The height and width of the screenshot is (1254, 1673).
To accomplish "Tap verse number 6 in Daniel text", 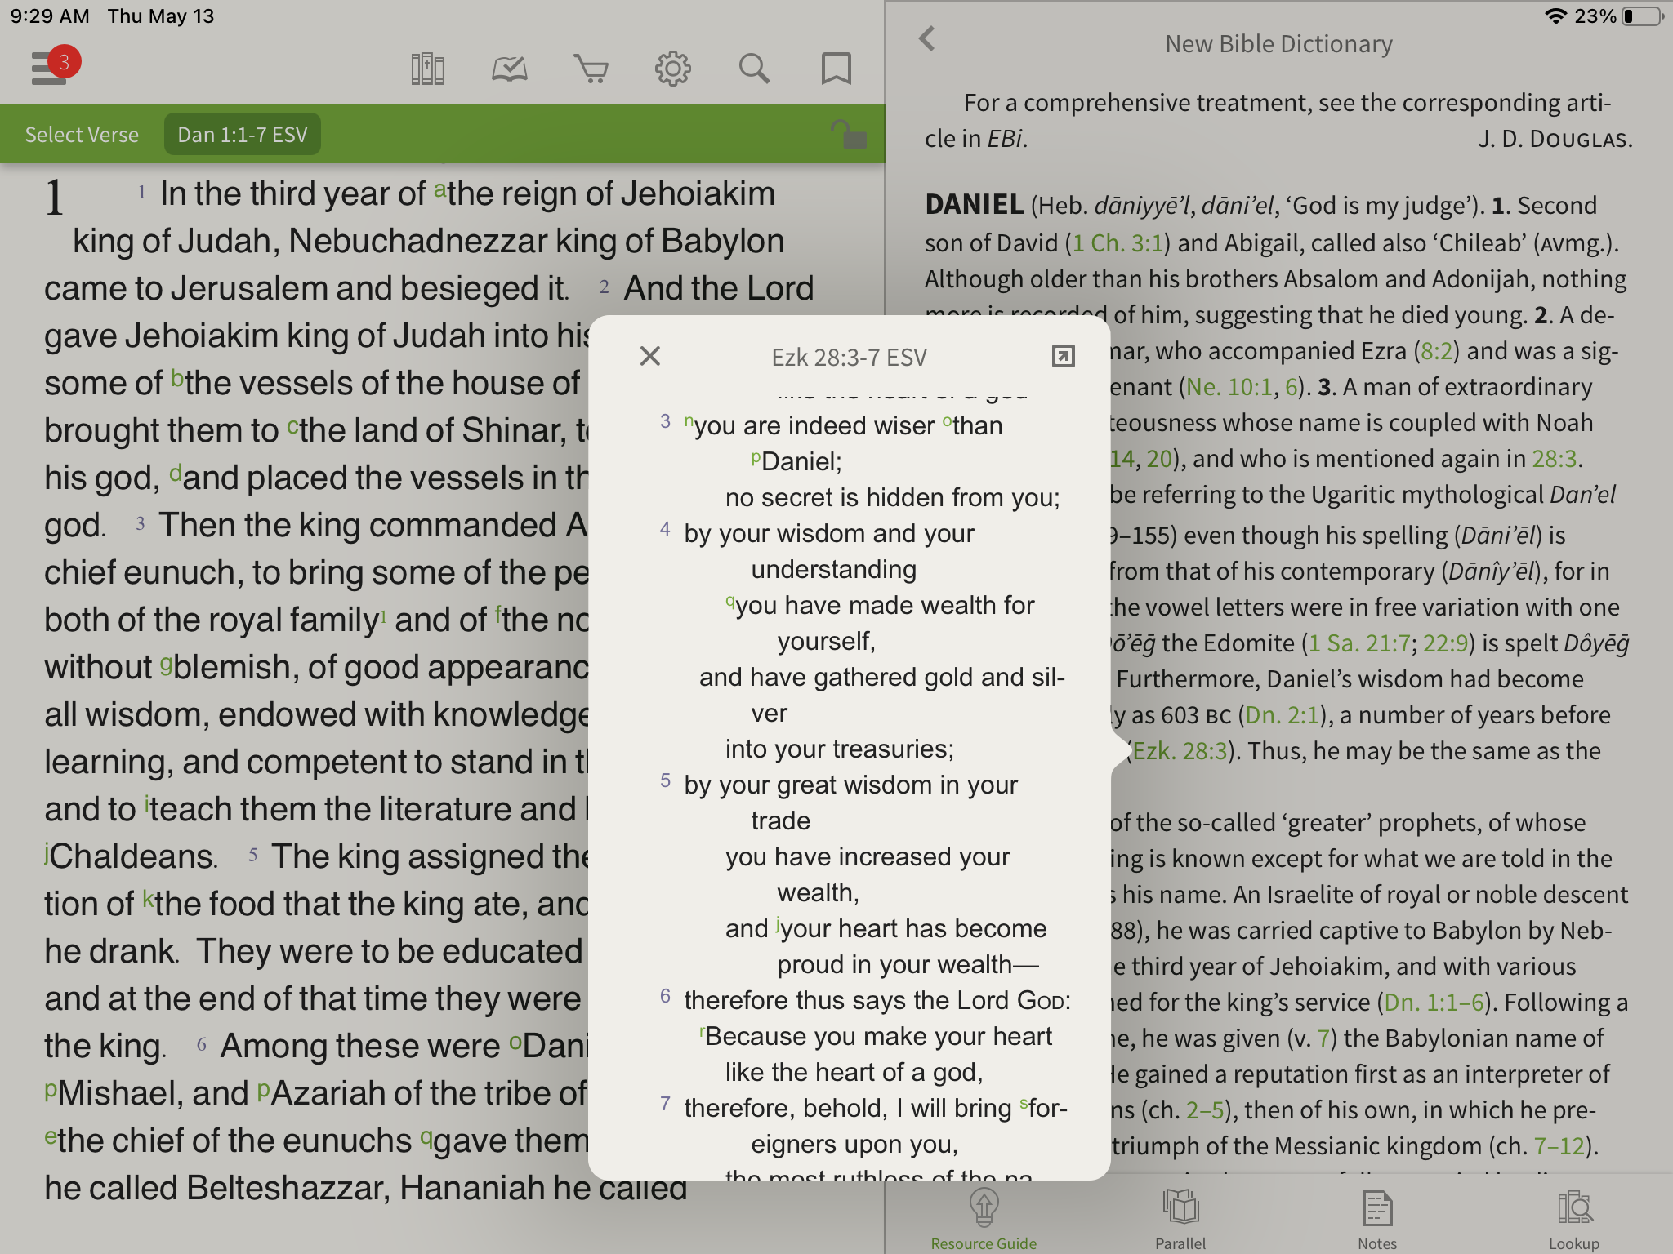I will pyautogui.click(x=201, y=1044).
